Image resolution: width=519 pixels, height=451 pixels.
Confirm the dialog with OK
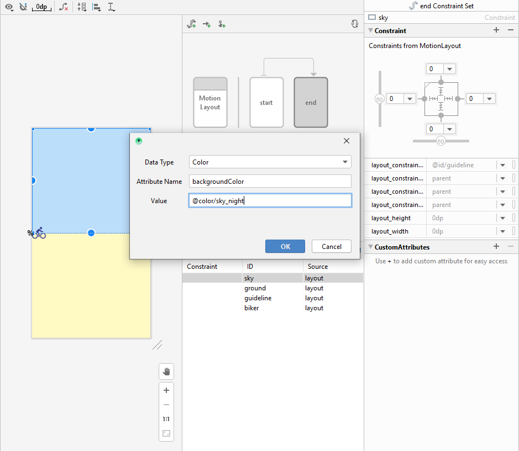coord(285,246)
